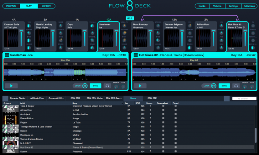Adjust volume fader on Emanuel Satie deck
Viewport: 259px width, 155px height.
(21, 31)
